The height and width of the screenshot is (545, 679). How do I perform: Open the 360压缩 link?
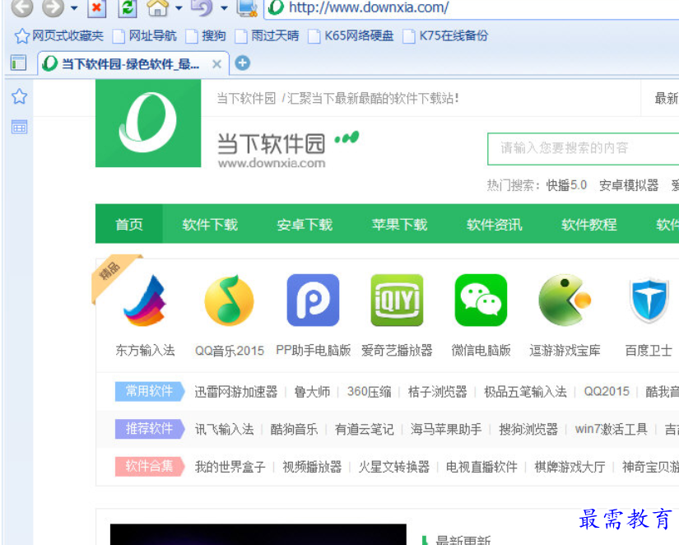tap(369, 392)
